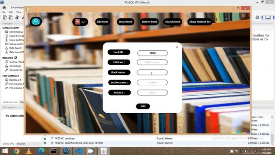Open the Issue book section
Viewport: 275px width, 155px height.
pos(125,22)
